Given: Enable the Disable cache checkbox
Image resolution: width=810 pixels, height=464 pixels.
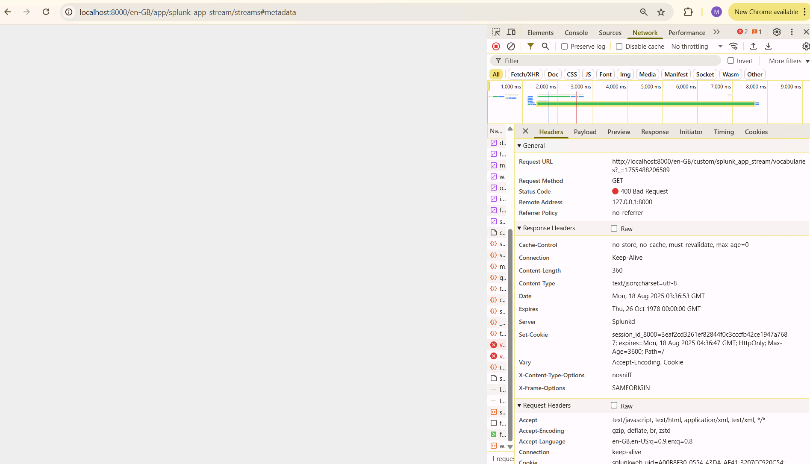Looking at the screenshot, I should click(x=619, y=47).
